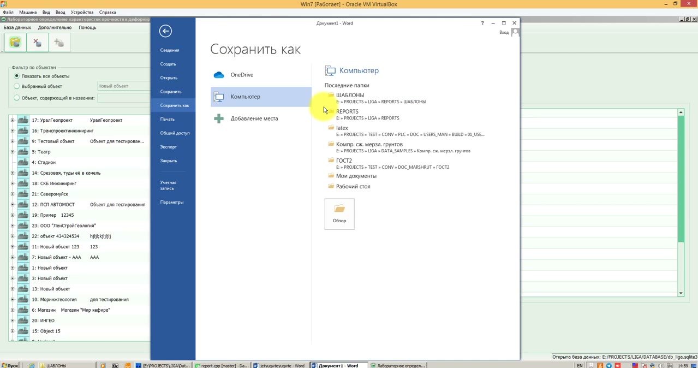
Task: Click object icon for 6: Магазин
Action: pos(23,310)
